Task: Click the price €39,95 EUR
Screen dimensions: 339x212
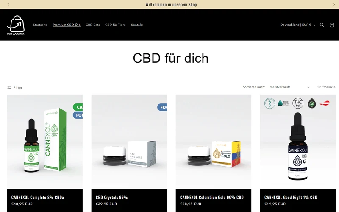Action: click(x=106, y=204)
